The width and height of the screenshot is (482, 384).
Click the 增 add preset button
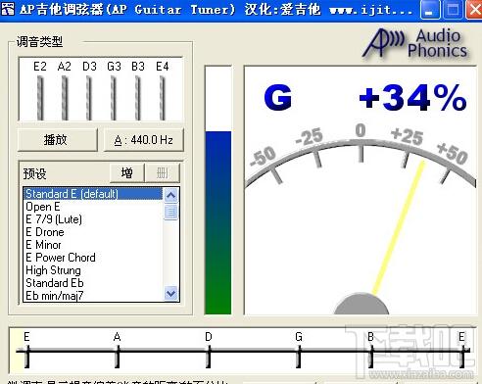click(x=127, y=173)
